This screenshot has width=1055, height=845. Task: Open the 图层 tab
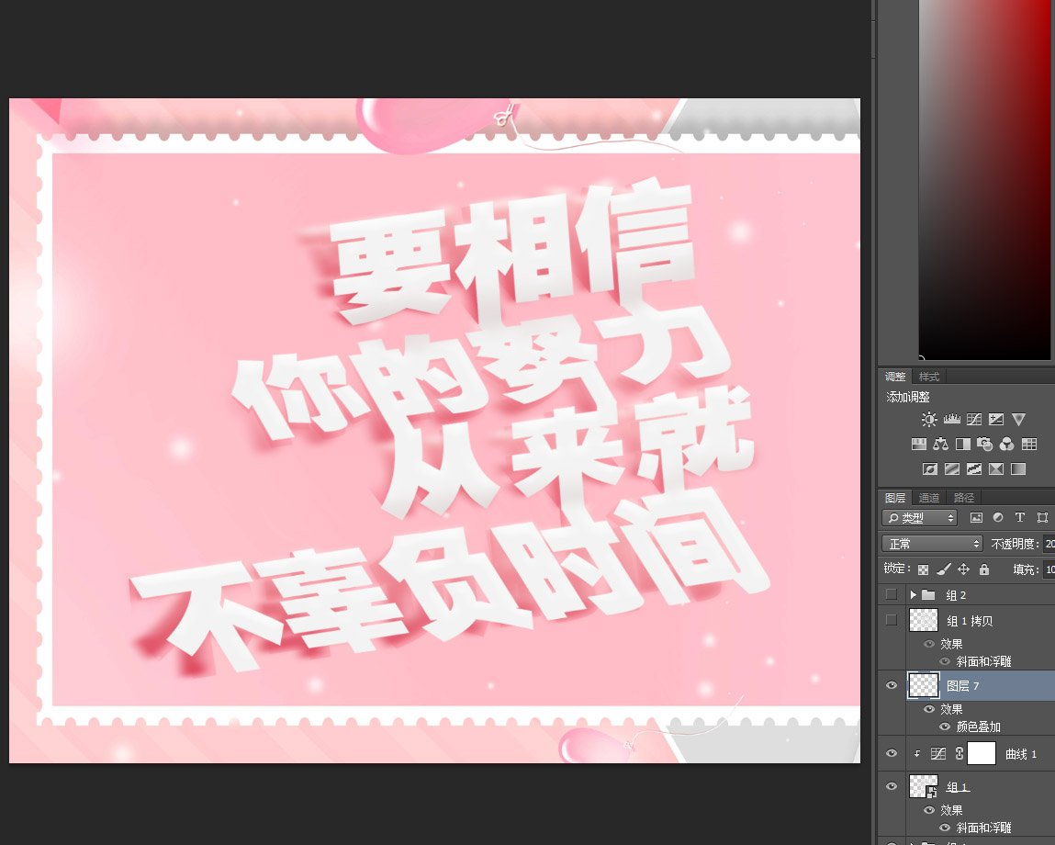895,498
